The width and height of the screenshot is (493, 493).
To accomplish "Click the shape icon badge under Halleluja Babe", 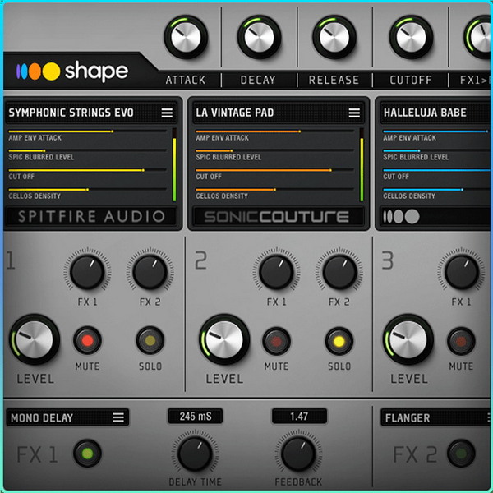I will pyautogui.click(x=401, y=216).
